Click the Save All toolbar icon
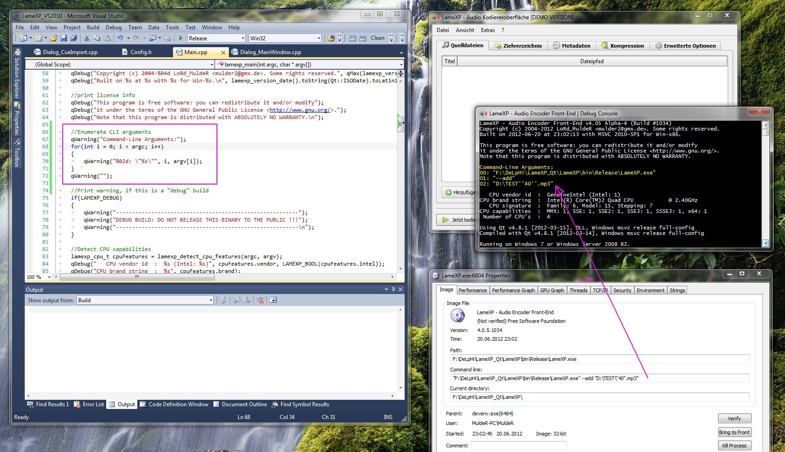The height and width of the screenshot is (452, 785). (x=74, y=38)
